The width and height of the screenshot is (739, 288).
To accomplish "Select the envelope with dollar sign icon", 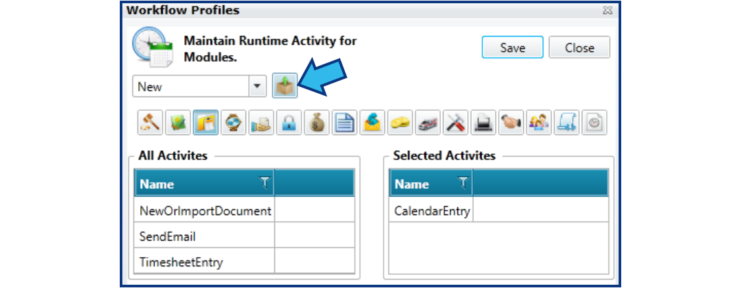I will [372, 123].
